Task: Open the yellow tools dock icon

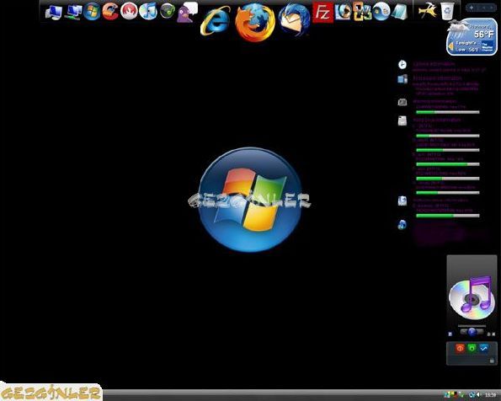Action: pyautogui.click(x=428, y=11)
